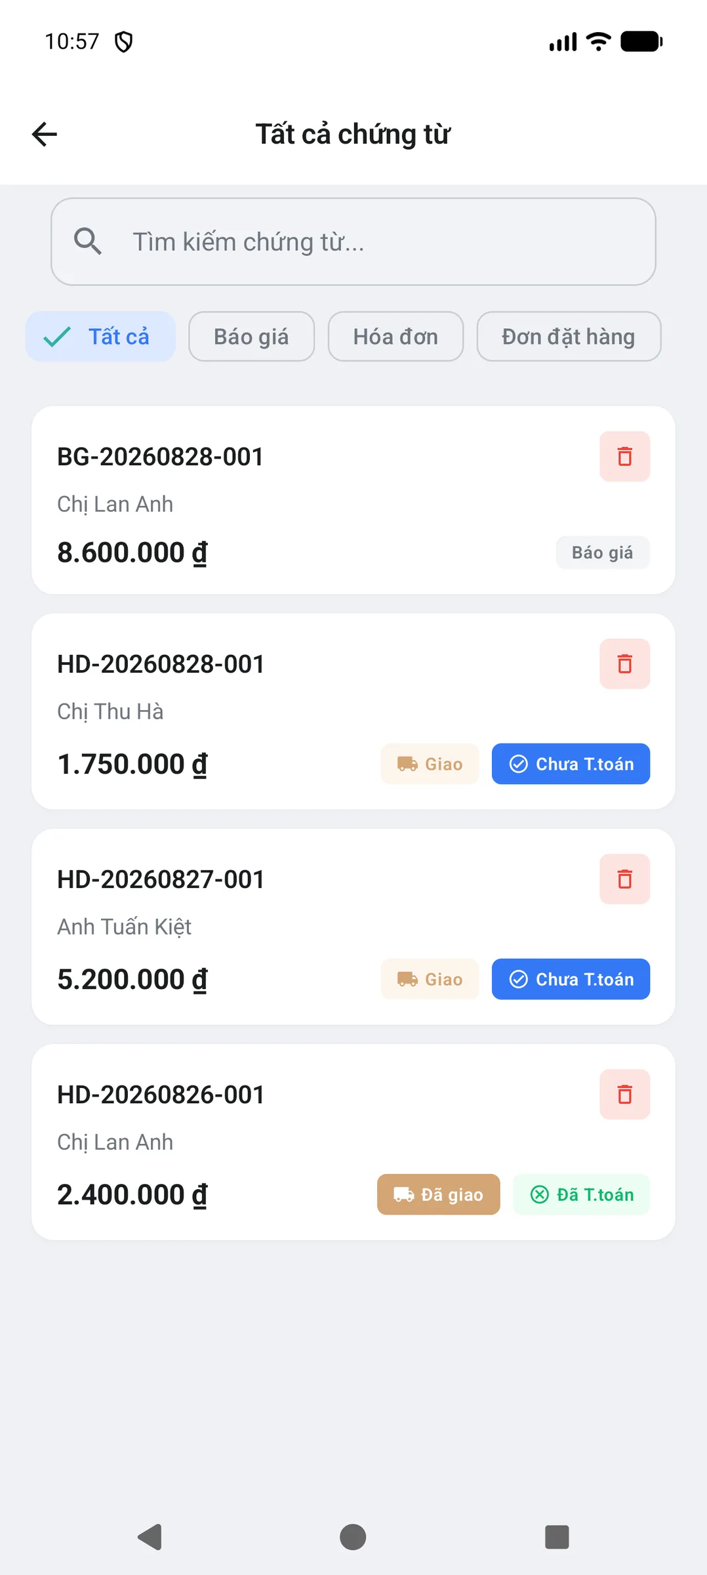Toggle Chưa T.toán for Anh Tuấn Kiệt invoice

571,979
